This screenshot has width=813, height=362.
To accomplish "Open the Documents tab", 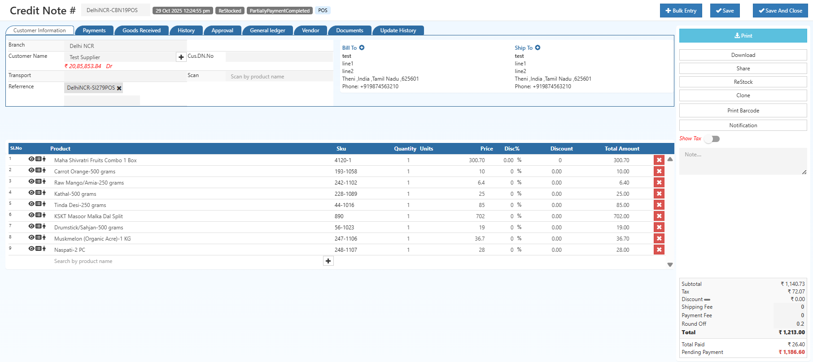I will pos(350,30).
